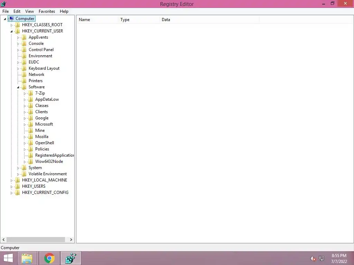Click the Printers folder icon
This screenshot has width=354, height=265.
24,81
